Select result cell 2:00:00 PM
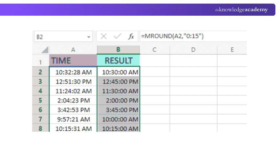 tap(118, 100)
